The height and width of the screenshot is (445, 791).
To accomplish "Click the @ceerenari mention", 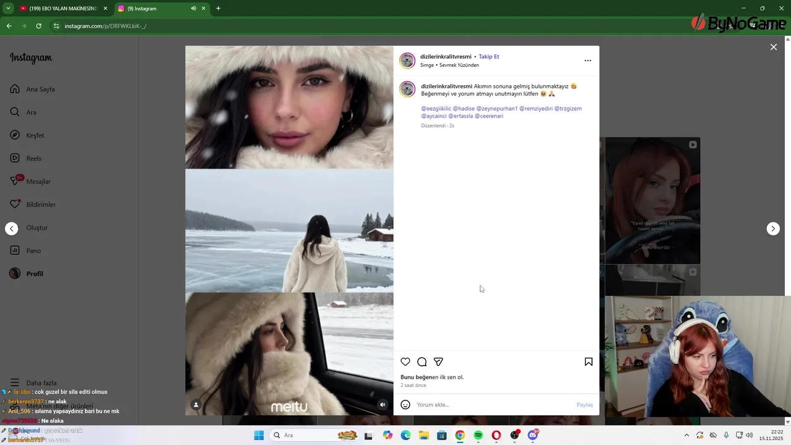I will 489,116.
